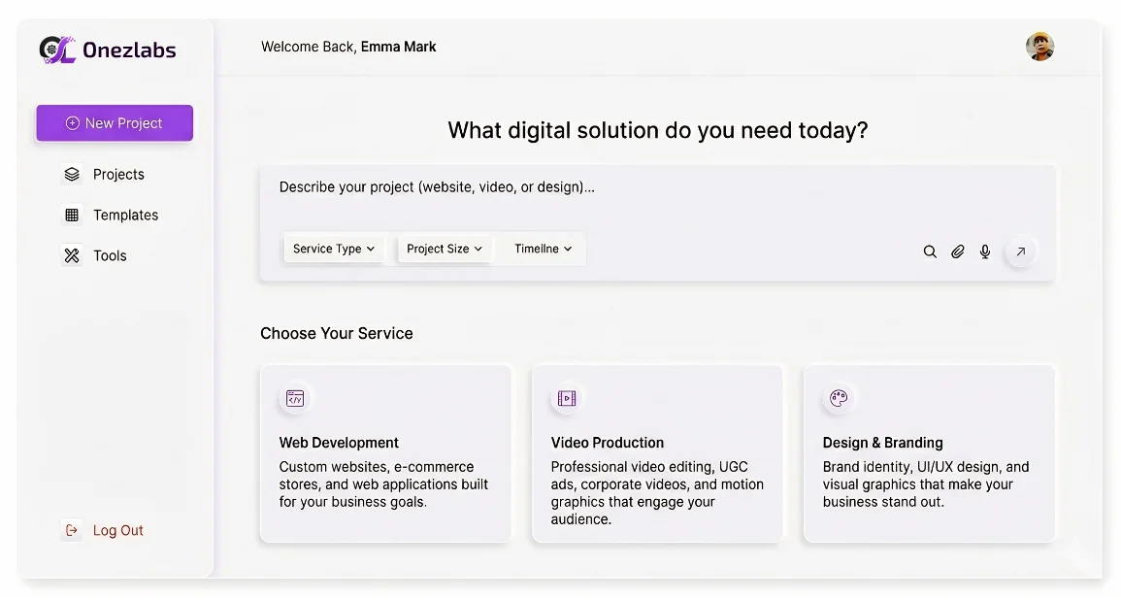Select the Video Production service card

coord(657,453)
